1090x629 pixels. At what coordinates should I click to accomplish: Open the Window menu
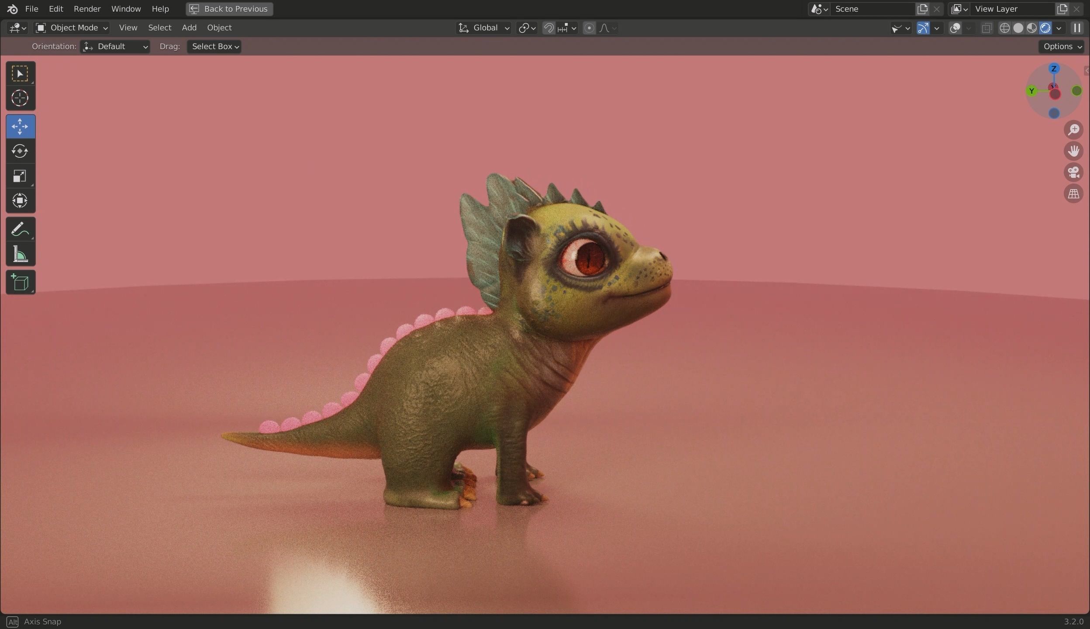126,9
